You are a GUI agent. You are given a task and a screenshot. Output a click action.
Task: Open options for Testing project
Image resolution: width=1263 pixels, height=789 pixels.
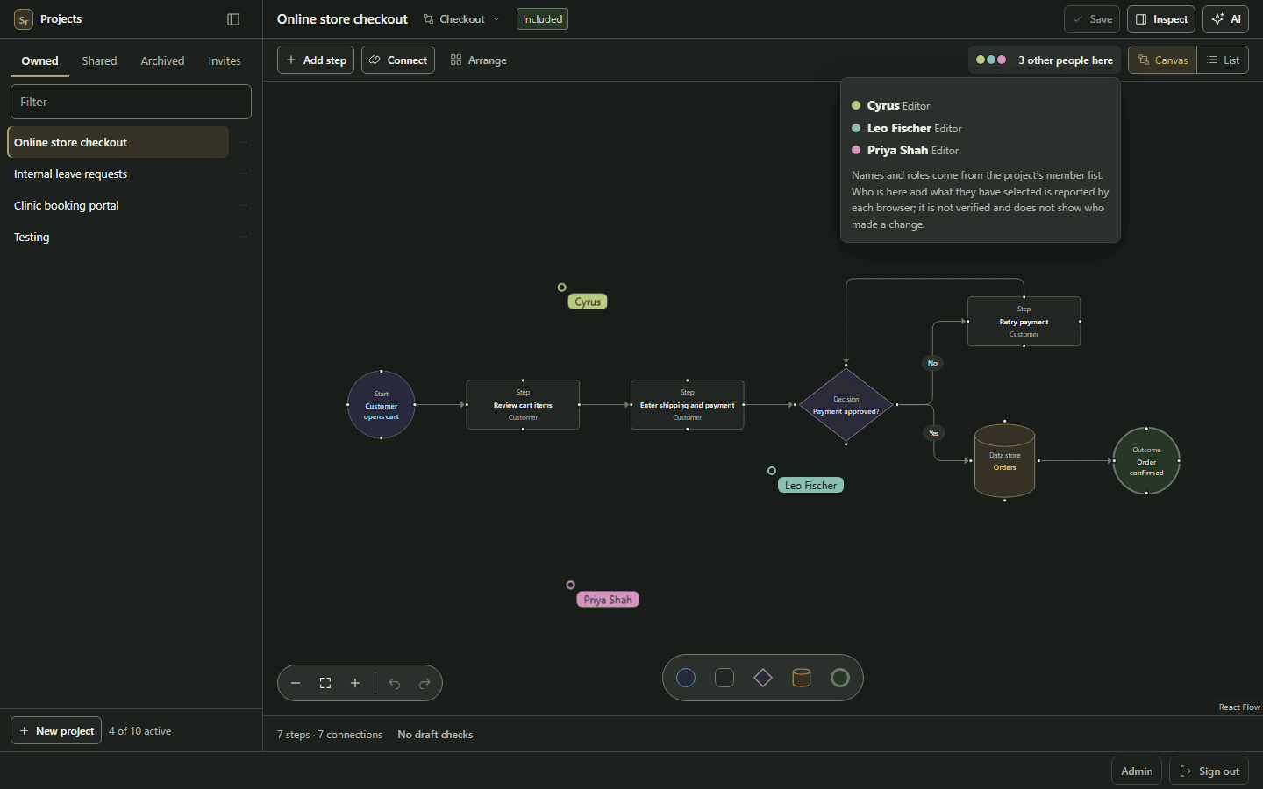click(x=243, y=237)
